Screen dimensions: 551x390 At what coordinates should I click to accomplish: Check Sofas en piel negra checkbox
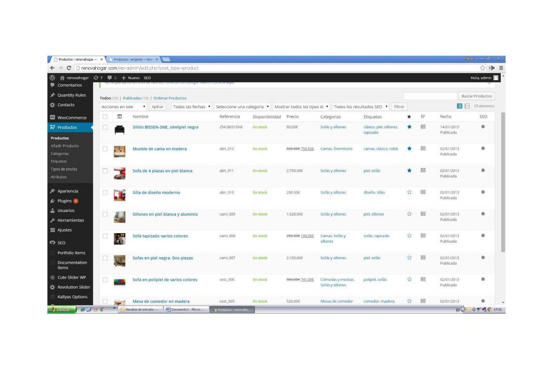click(105, 258)
